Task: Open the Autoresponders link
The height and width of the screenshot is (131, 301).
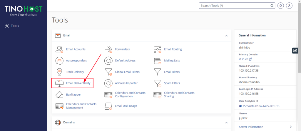Action: [x=76, y=61]
